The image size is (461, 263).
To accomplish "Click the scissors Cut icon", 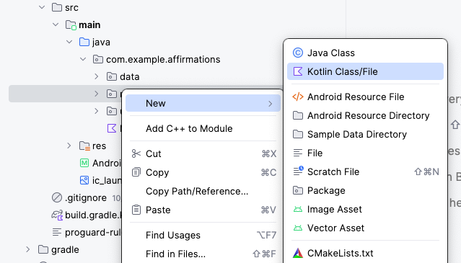I will click(136, 153).
